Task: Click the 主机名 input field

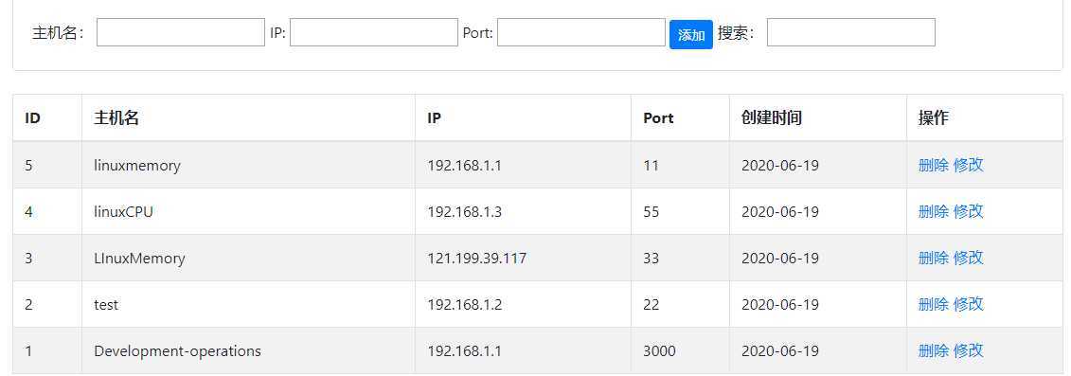Action: (180, 32)
